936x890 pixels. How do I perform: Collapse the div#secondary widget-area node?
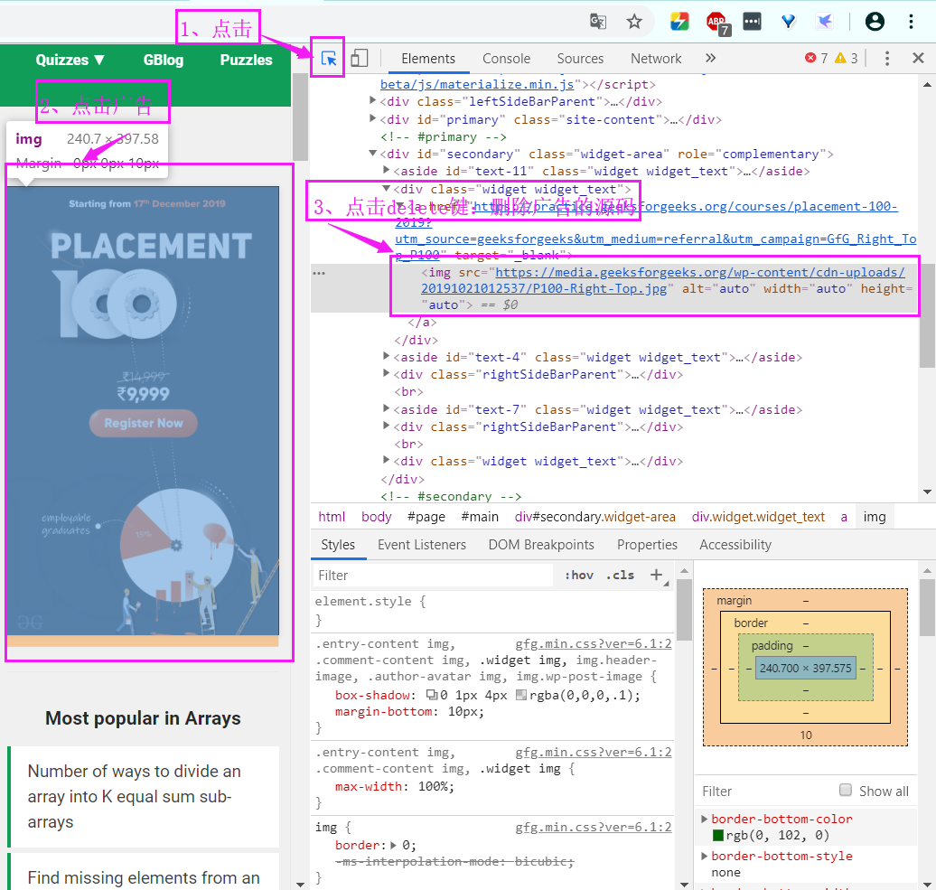(x=373, y=154)
